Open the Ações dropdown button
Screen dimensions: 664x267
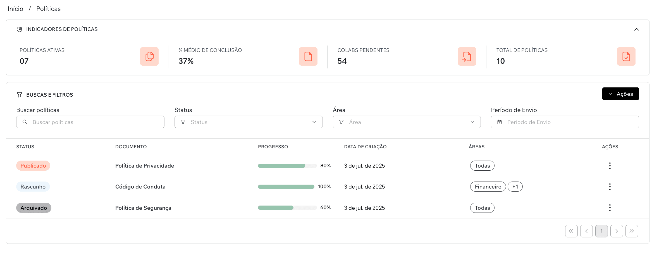click(x=620, y=94)
